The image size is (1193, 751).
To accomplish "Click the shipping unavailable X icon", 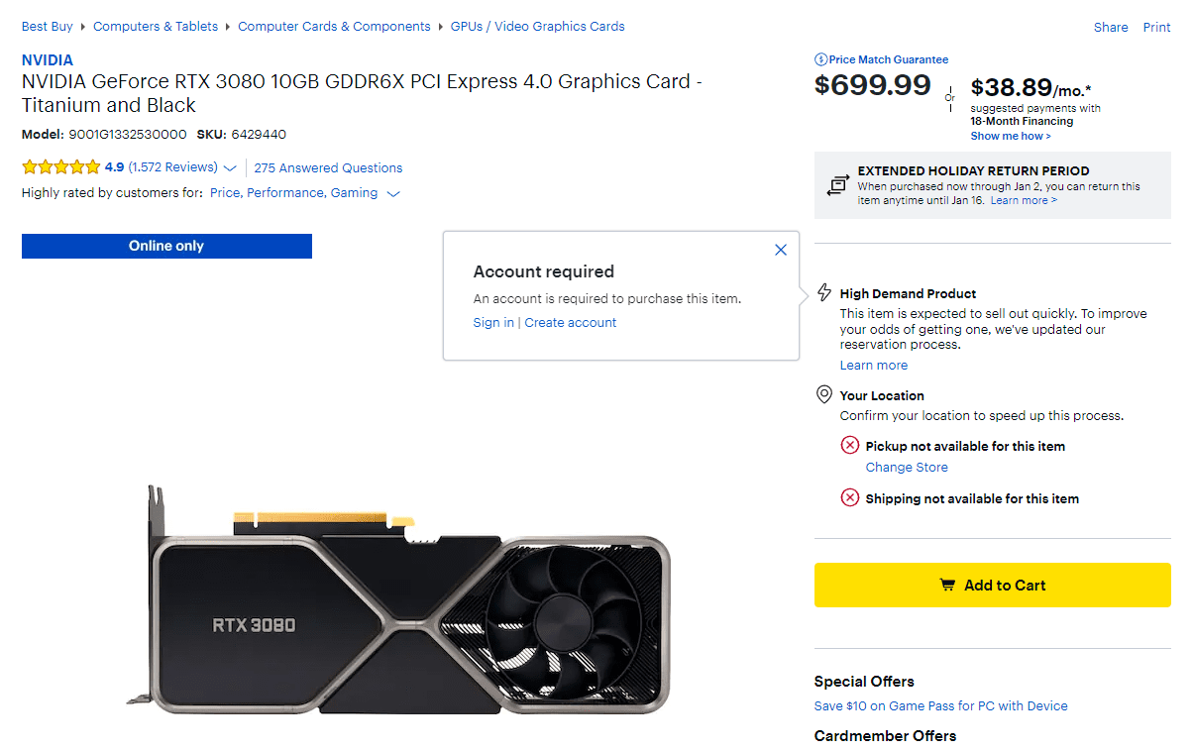I will (x=850, y=498).
